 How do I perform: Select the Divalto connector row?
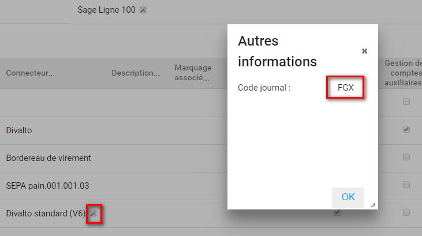point(19,130)
